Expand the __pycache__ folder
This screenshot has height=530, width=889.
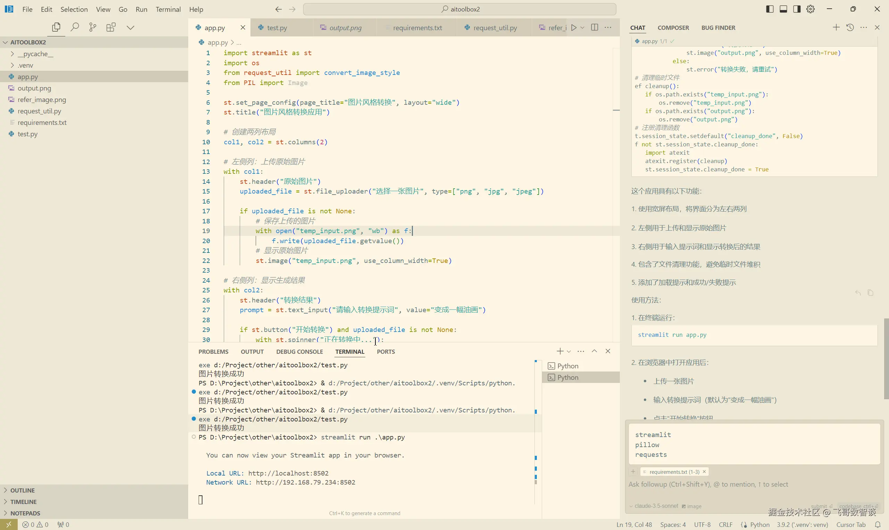(13, 54)
